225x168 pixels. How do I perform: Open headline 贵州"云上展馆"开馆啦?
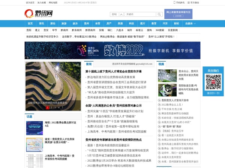click(161, 37)
